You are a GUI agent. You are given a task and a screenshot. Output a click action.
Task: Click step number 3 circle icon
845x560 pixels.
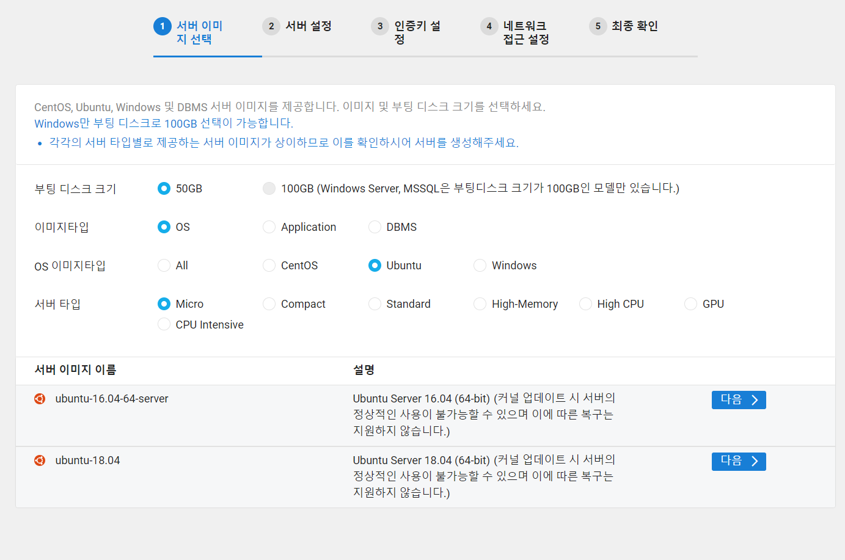[x=380, y=26]
